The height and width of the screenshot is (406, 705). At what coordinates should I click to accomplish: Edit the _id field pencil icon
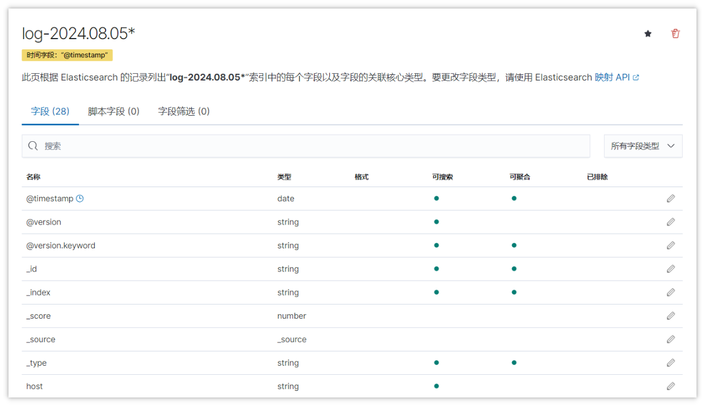pyautogui.click(x=671, y=269)
